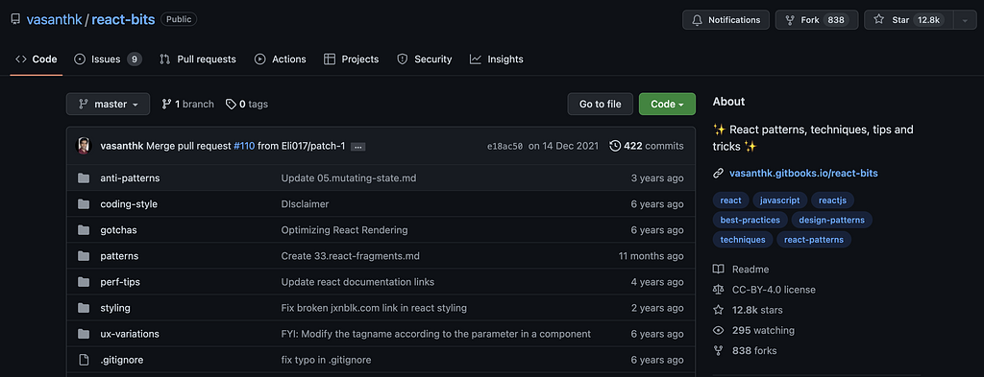
Task: View the 0 tags link
Action: (247, 104)
